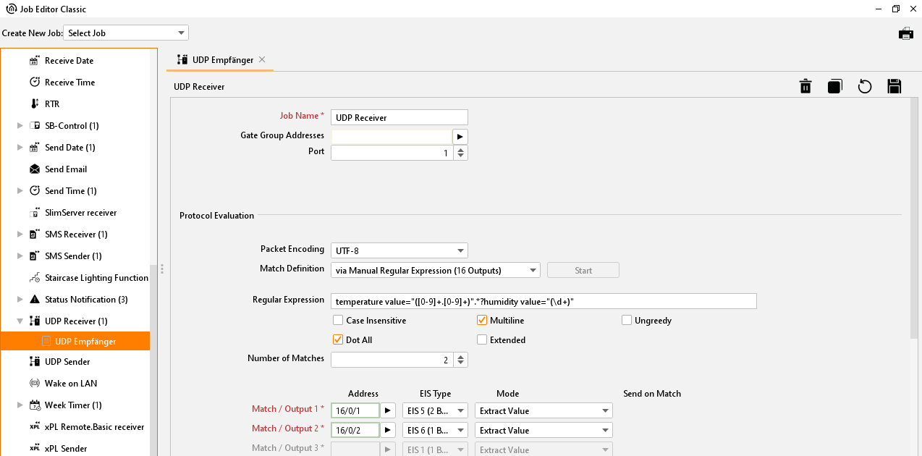This screenshot has width=922, height=456.
Task: Close the UDP Empfänger tab
Action: (262, 60)
